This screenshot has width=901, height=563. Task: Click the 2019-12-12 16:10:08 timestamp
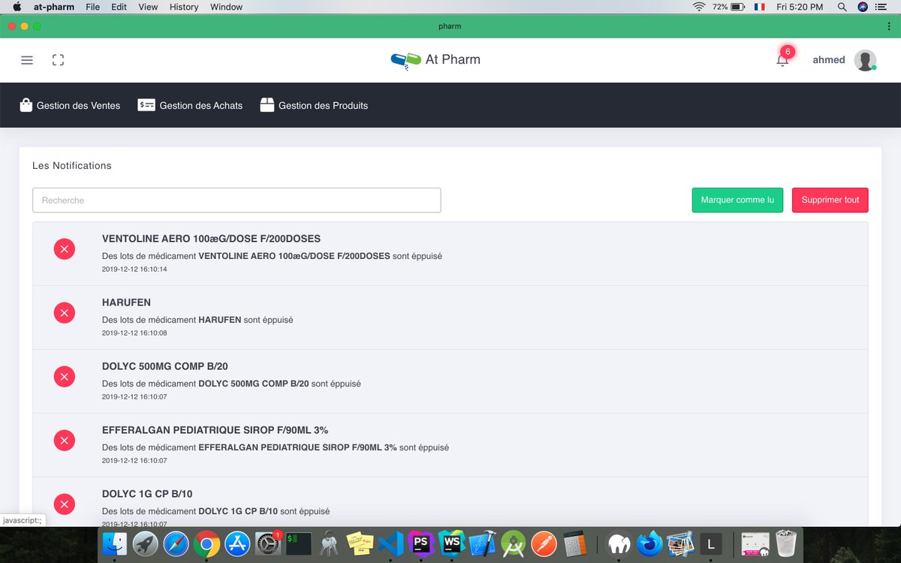(134, 333)
